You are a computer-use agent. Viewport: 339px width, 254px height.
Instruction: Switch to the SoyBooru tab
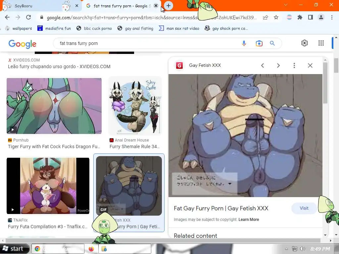[41, 6]
